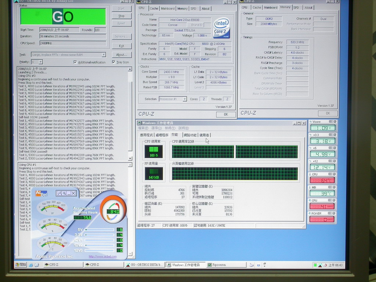
Task: Click the magnifier icon in the AcBel panel
Action: click(x=64, y=193)
